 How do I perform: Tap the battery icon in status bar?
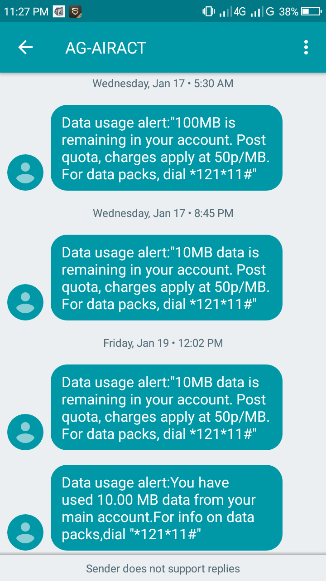point(311,12)
